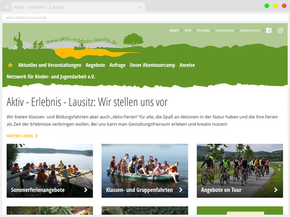The width and height of the screenshot is (290, 217).
Task: Open the Anreise navigation item
Action: [187, 65]
